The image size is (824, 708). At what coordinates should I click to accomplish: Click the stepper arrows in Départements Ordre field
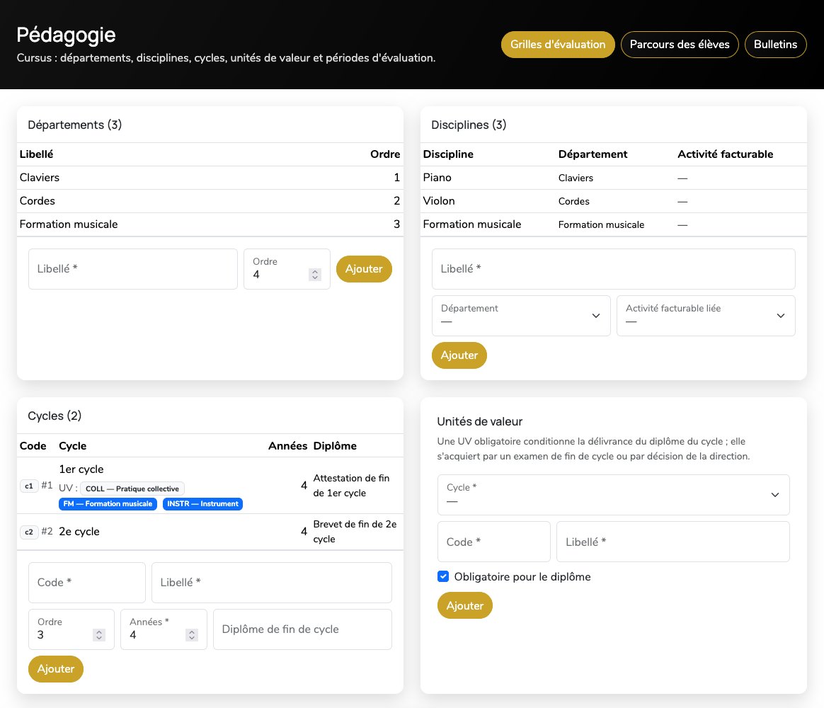[x=315, y=275]
